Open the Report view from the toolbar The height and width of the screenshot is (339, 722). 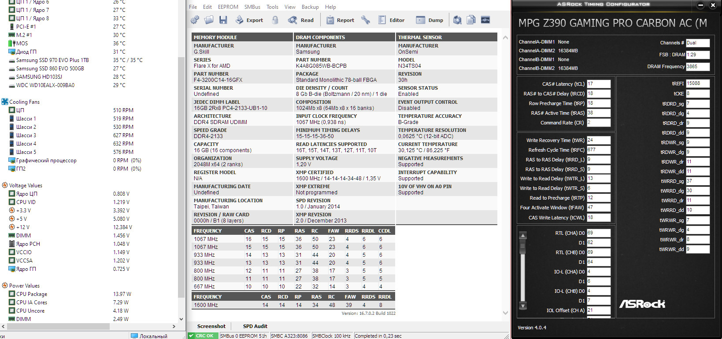pyautogui.click(x=340, y=20)
